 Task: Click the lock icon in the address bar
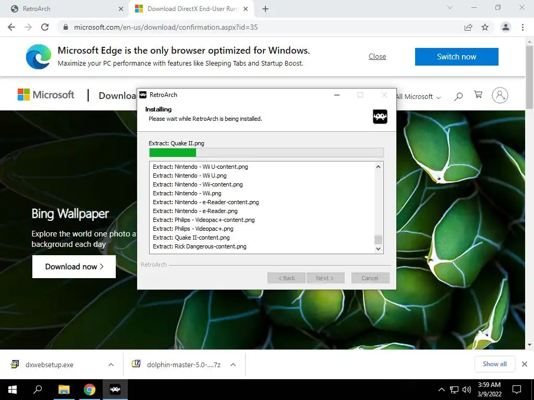pyautogui.click(x=66, y=27)
